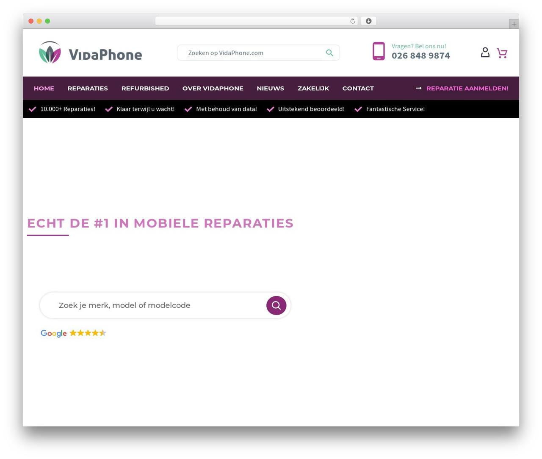542x459 pixels.
Task: Click phone number 026 848 9874
Action: click(421, 56)
